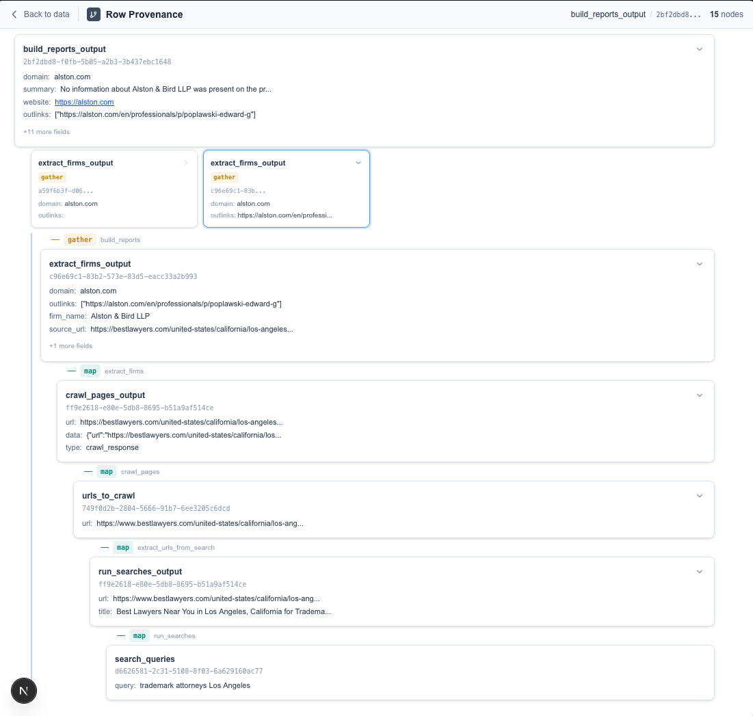Toggle the run_searches_output card chevron
The image size is (753, 716).
699,572
